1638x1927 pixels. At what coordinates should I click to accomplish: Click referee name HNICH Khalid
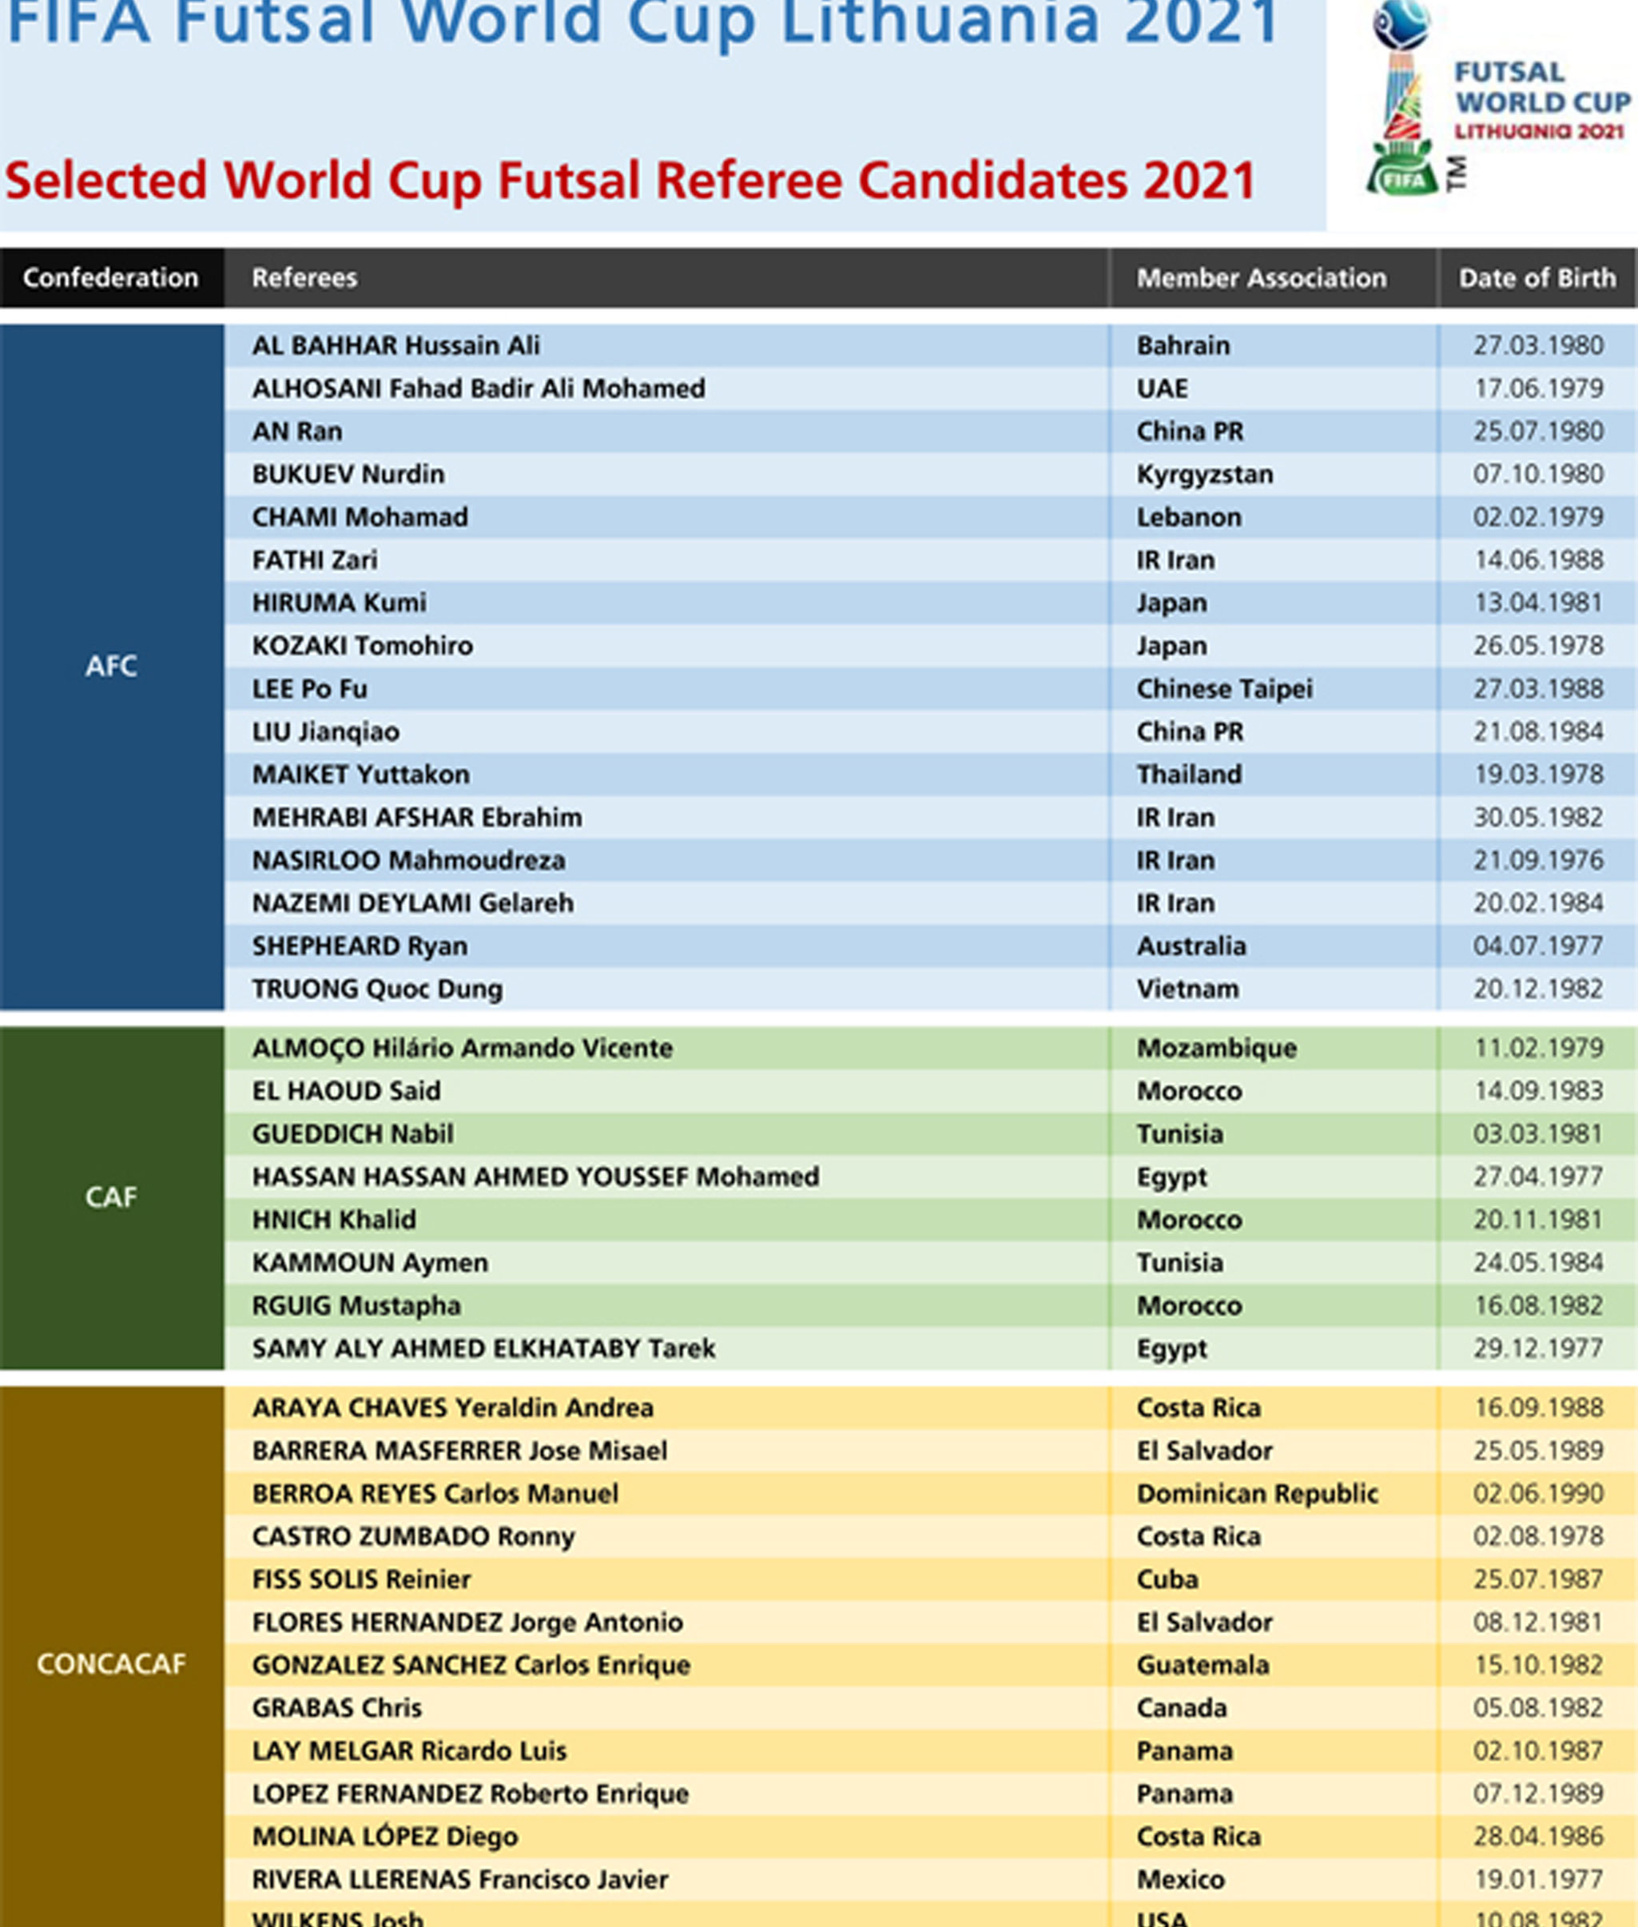click(333, 1220)
